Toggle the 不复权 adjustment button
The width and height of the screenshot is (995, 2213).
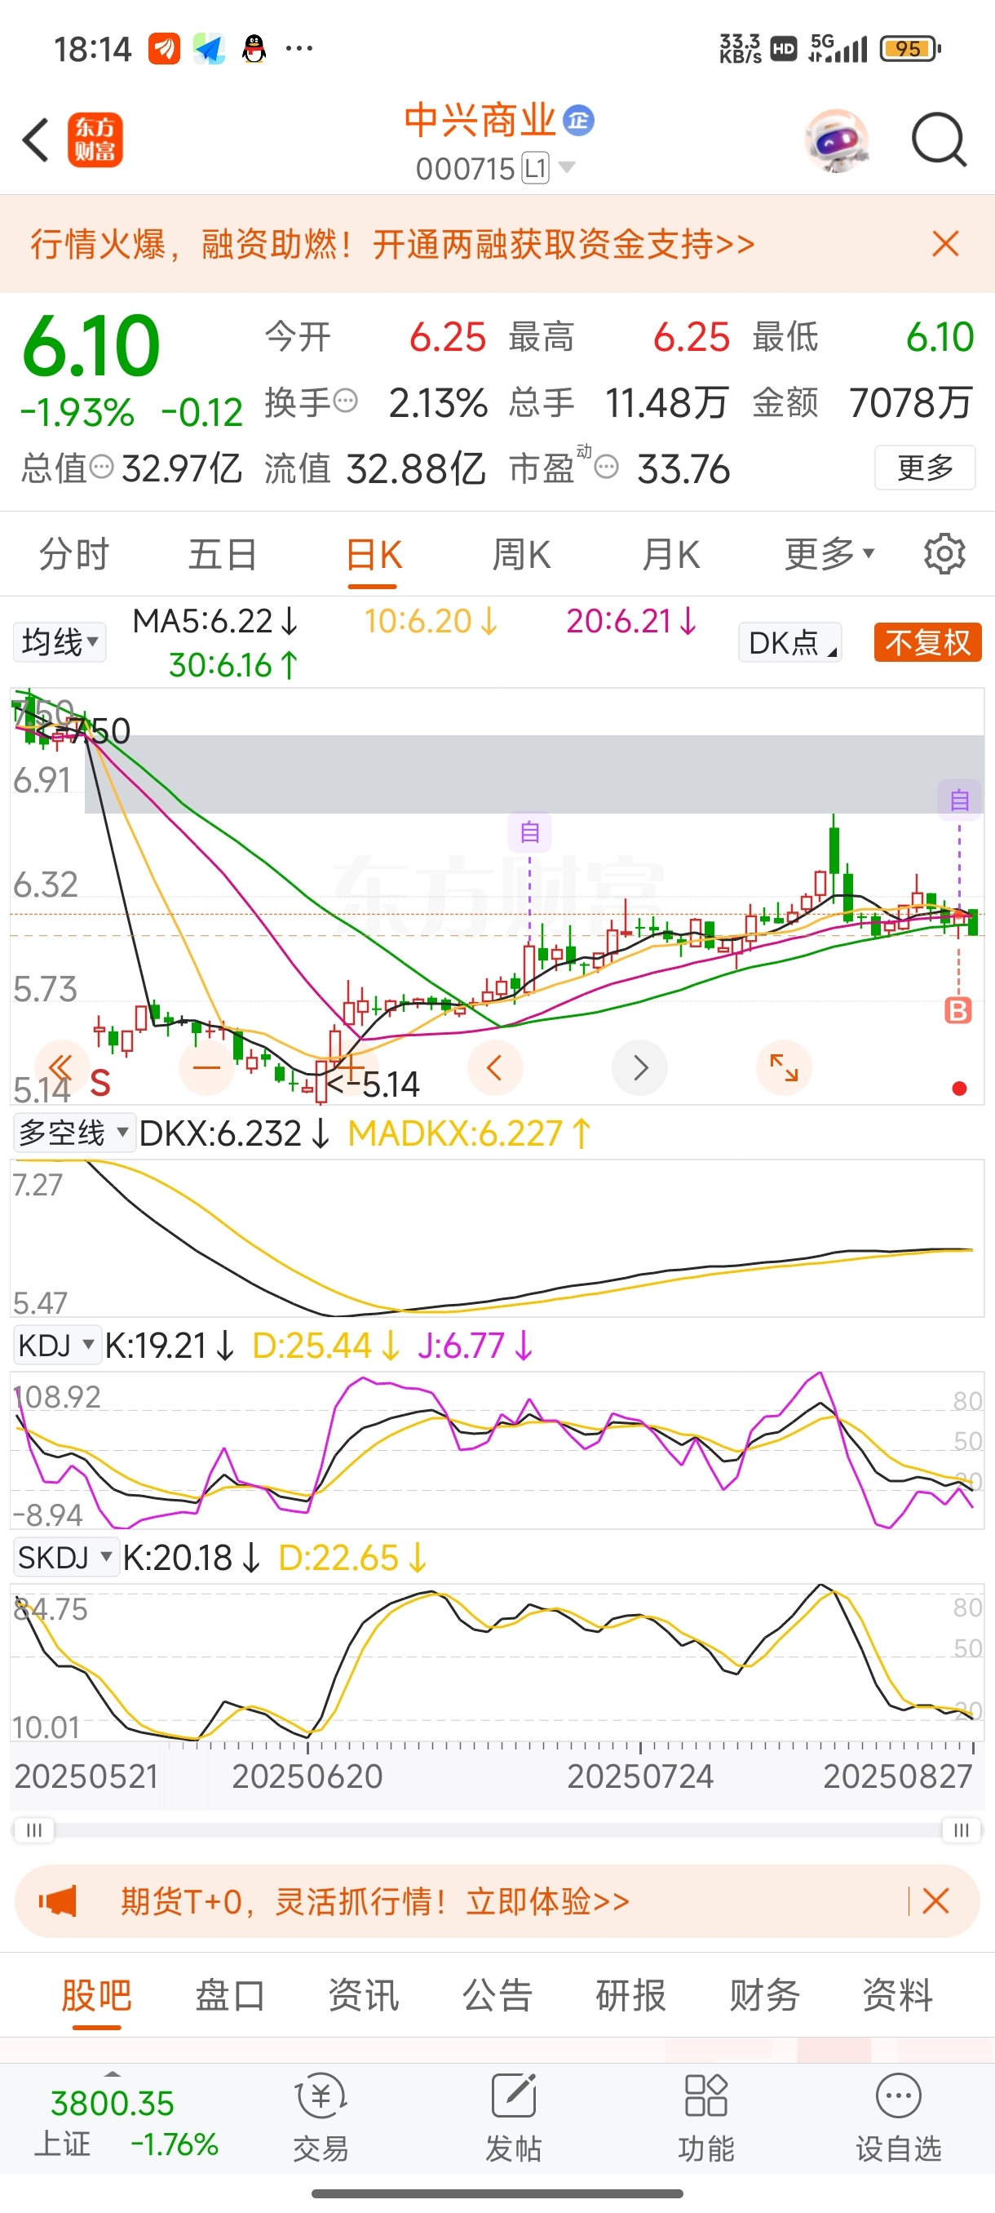[x=927, y=642]
